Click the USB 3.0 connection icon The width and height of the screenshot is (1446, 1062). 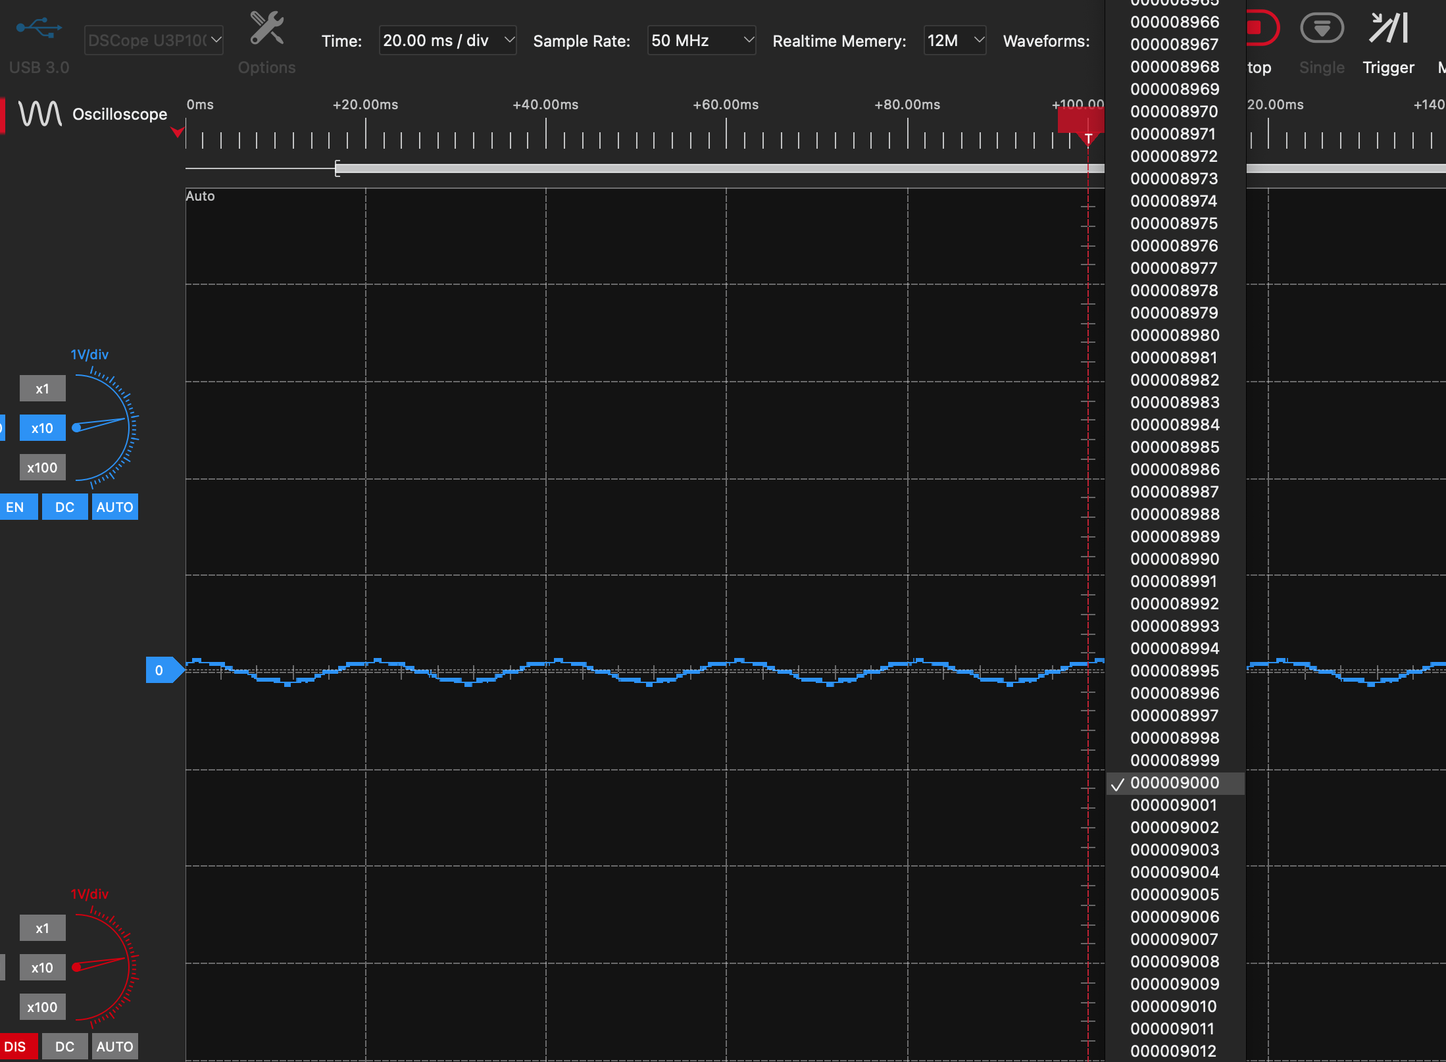click(39, 28)
